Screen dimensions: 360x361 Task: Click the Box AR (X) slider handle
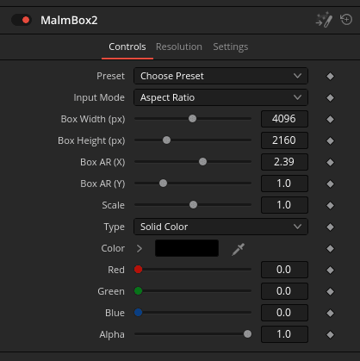coord(202,162)
